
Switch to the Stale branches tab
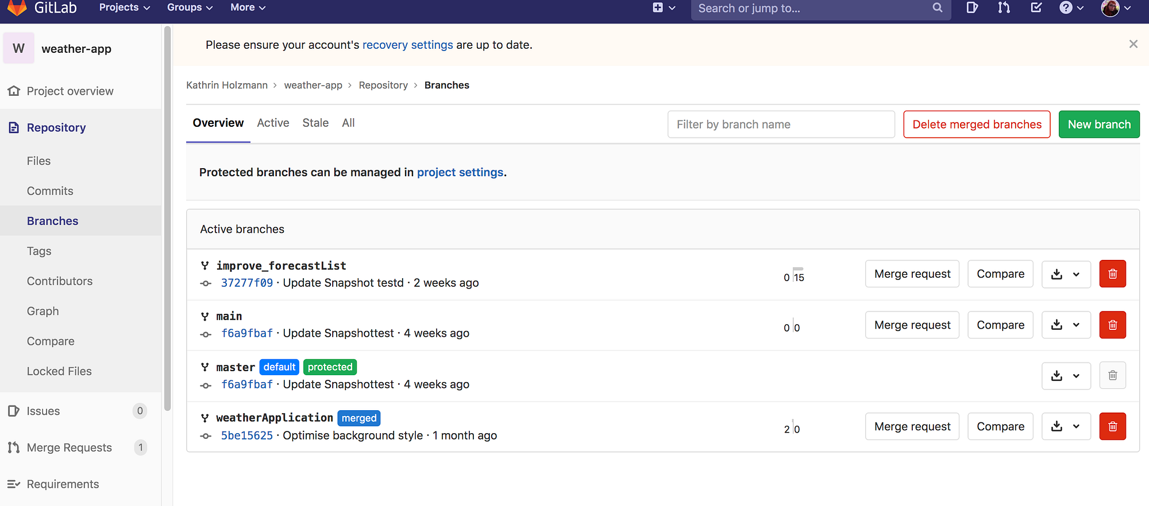(x=315, y=123)
